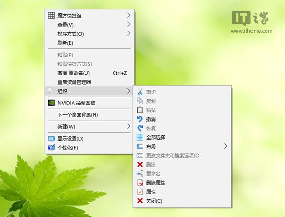Expand the 新建(W) submenu arrow
The image size is (285, 217).
129,126
